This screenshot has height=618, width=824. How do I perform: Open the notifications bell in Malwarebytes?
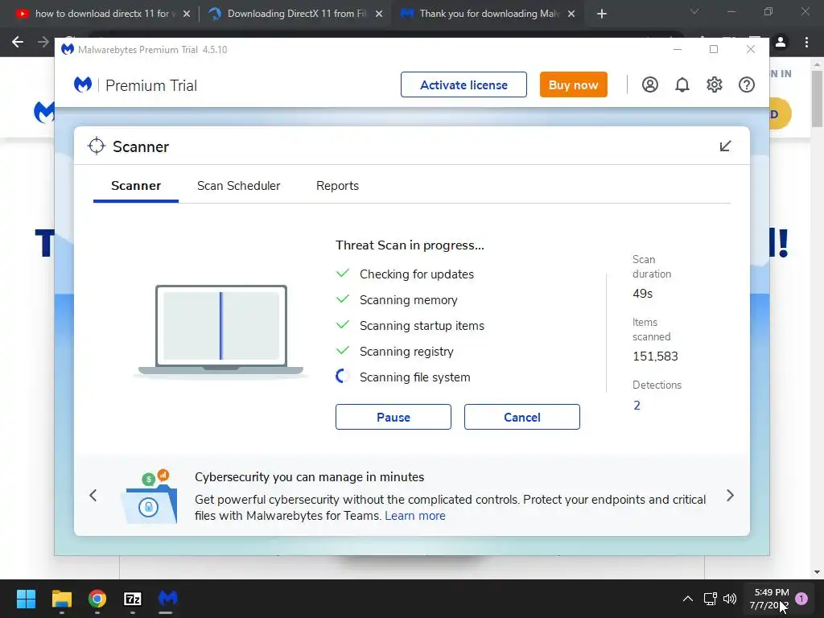click(682, 84)
